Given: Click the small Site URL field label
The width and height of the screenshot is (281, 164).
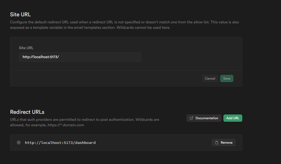Looking at the screenshot, I should point(26,48).
